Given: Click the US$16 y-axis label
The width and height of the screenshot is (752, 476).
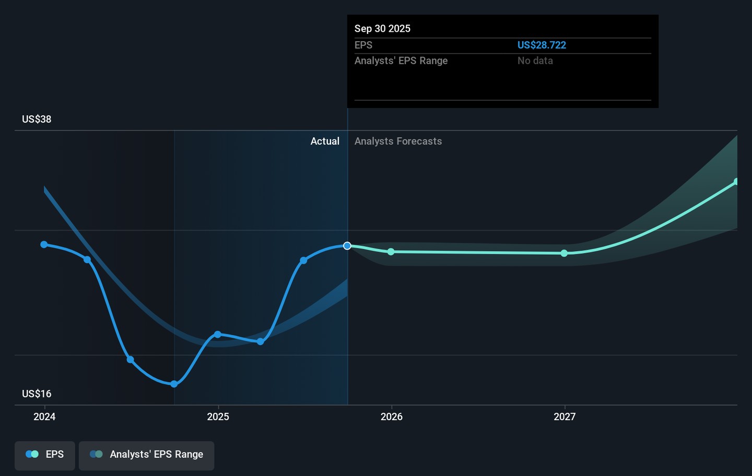Looking at the screenshot, I should (37, 394).
